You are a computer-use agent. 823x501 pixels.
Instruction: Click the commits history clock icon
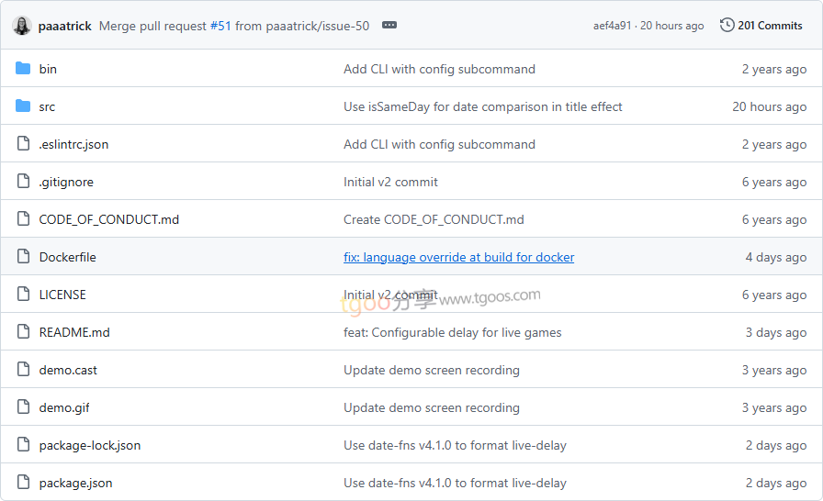[727, 26]
